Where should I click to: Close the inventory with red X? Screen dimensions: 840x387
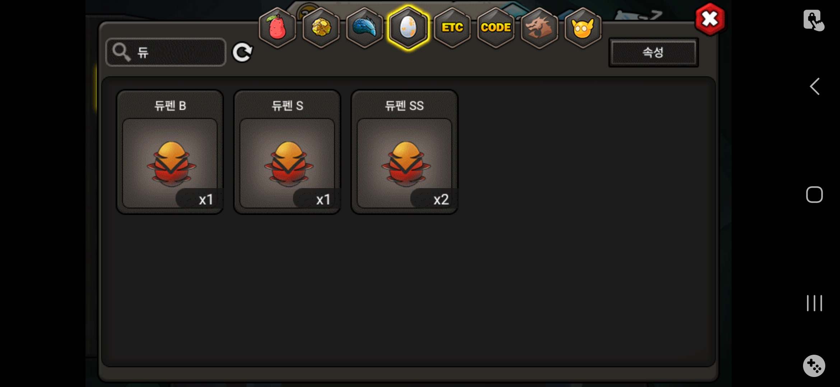[710, 19]
